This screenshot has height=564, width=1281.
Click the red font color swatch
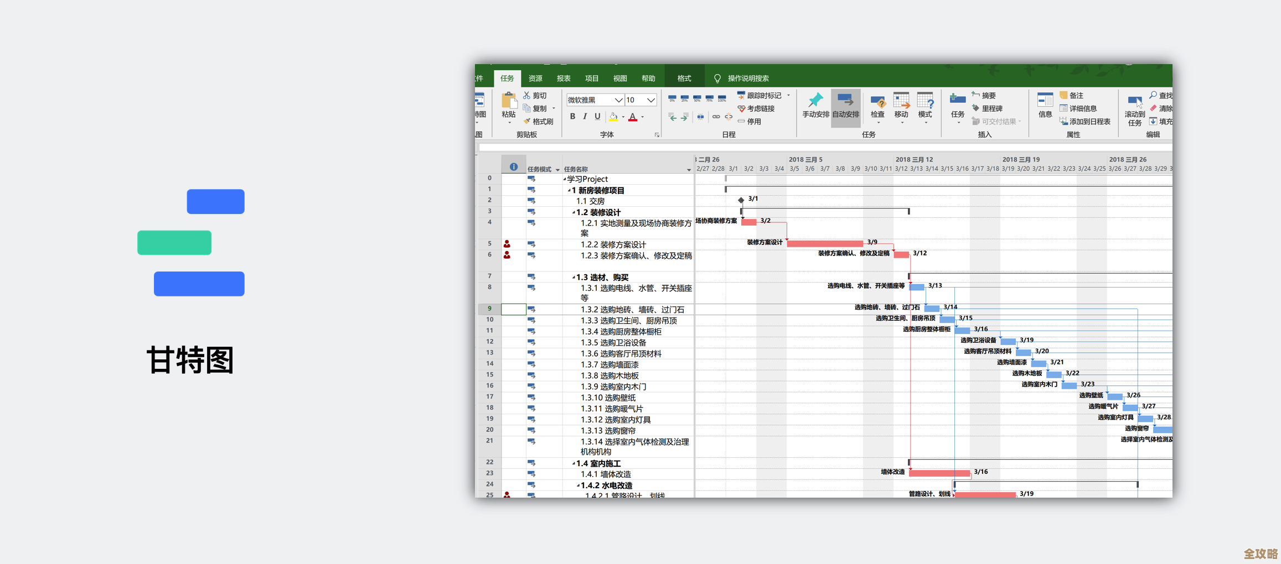[633, 117]
